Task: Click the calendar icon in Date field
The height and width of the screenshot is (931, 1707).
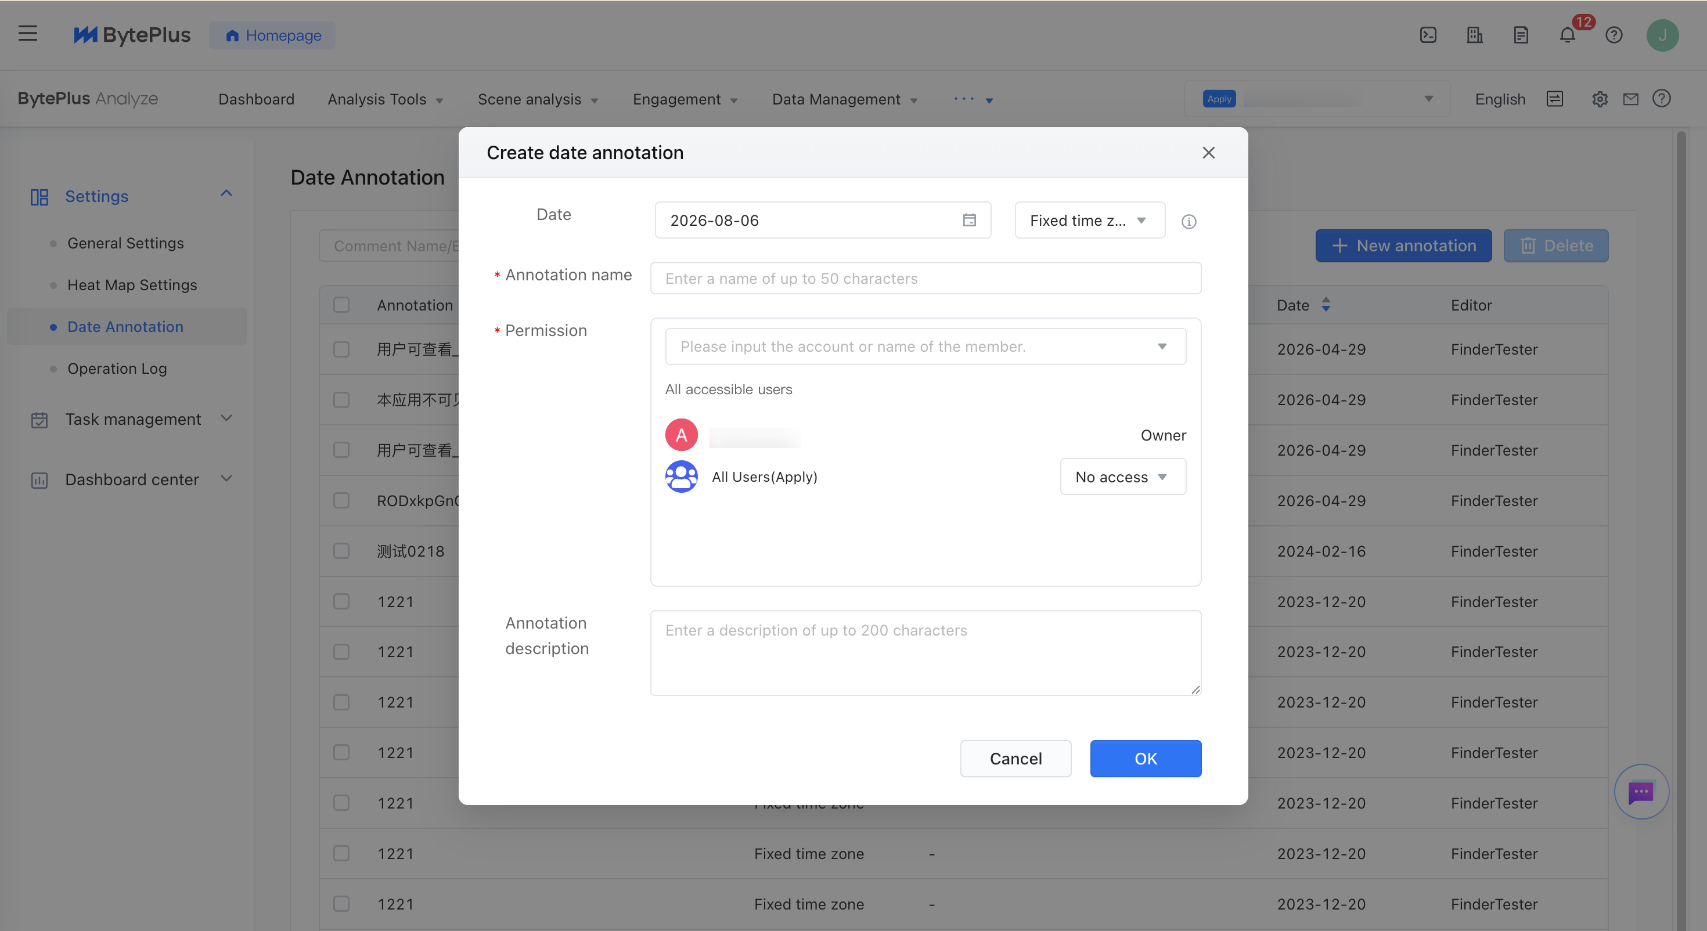Action: pos(970,220)
